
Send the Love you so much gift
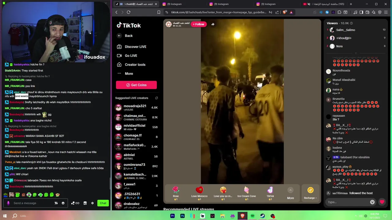coord(223,193)
